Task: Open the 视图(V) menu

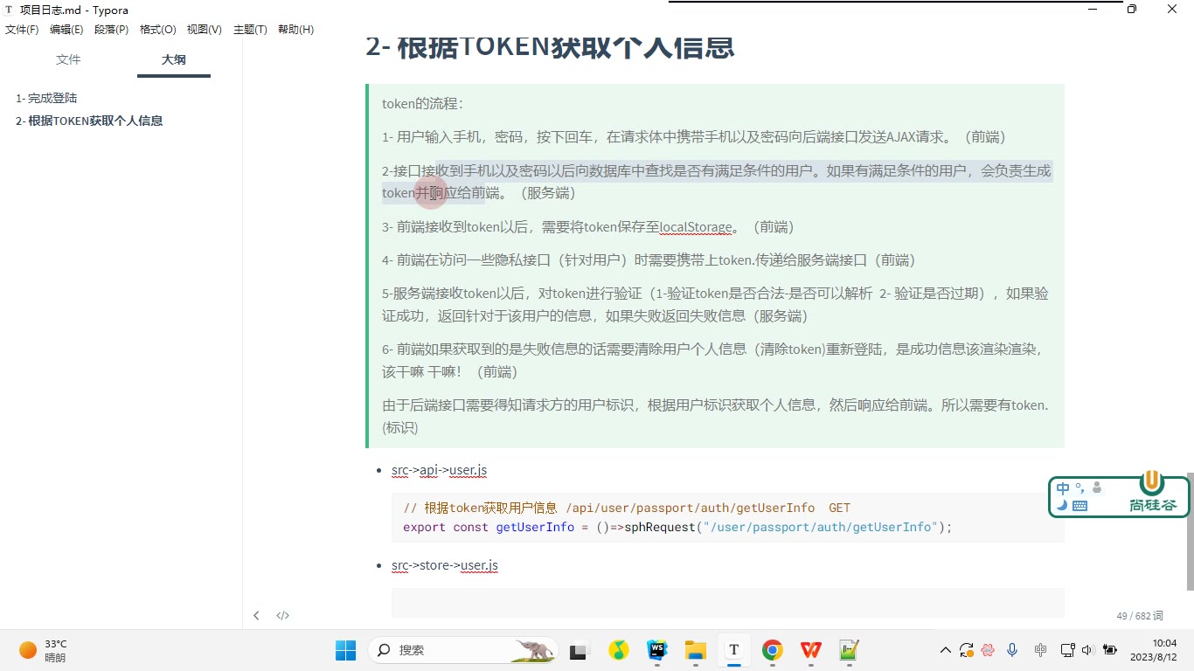Action: pos(205,30)
